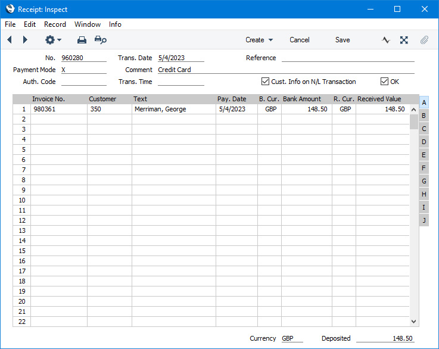Toggle Cust. Info on N/L Transaction checkbox
Viewport: 439px width, 349px height.
(265, 82)
